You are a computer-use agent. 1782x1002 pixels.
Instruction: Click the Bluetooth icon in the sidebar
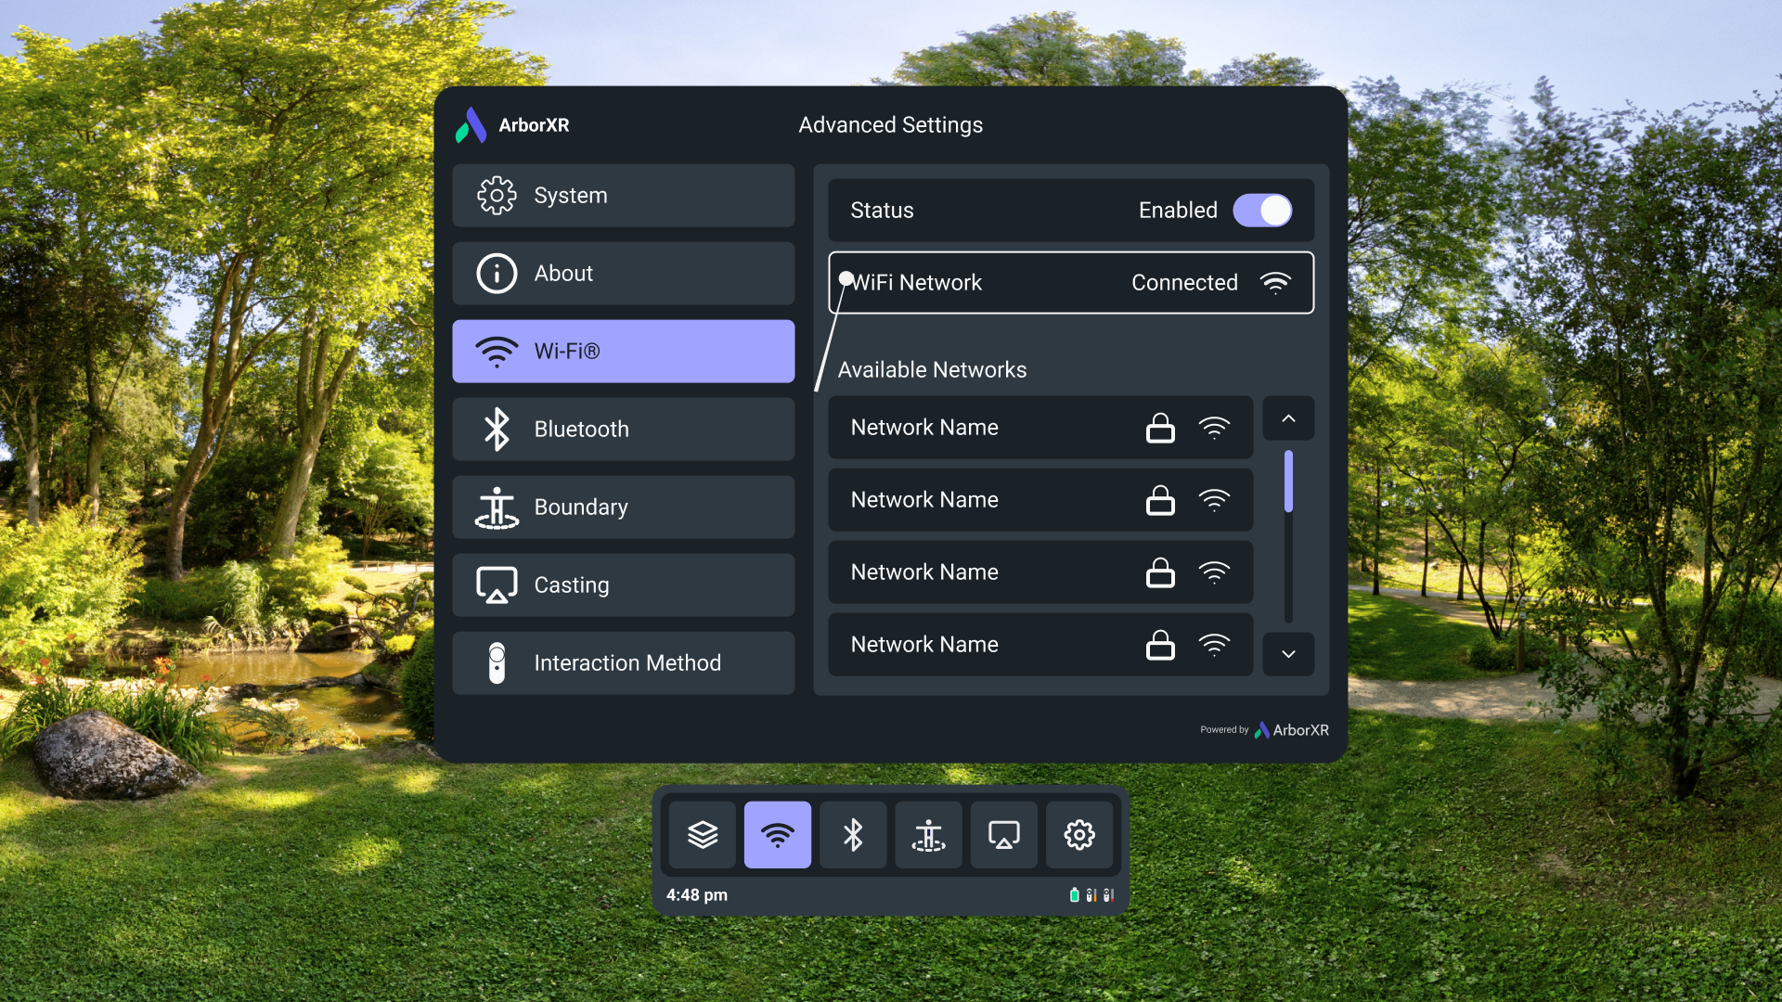497,430
